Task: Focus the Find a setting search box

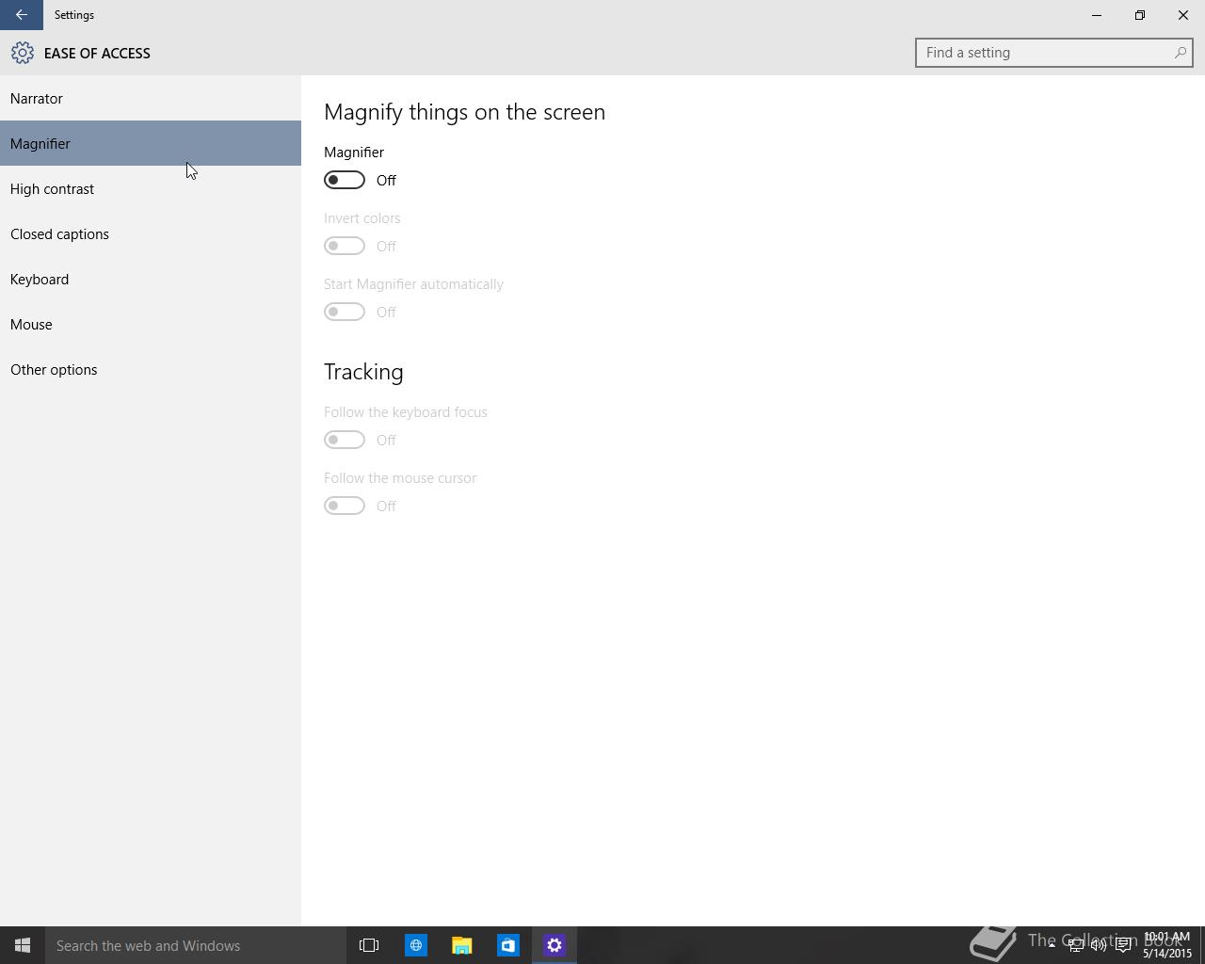Action: [1053, 53]
